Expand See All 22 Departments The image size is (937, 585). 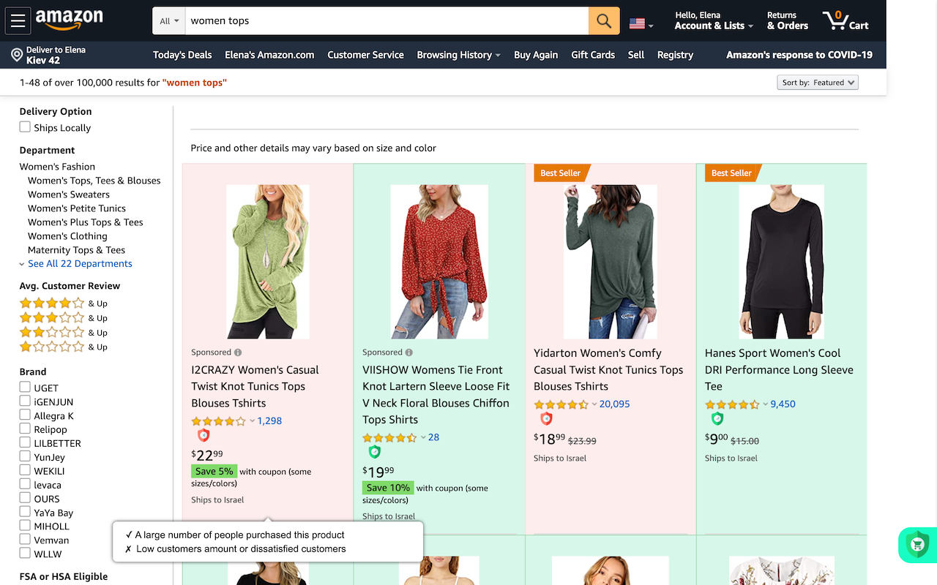80,264
